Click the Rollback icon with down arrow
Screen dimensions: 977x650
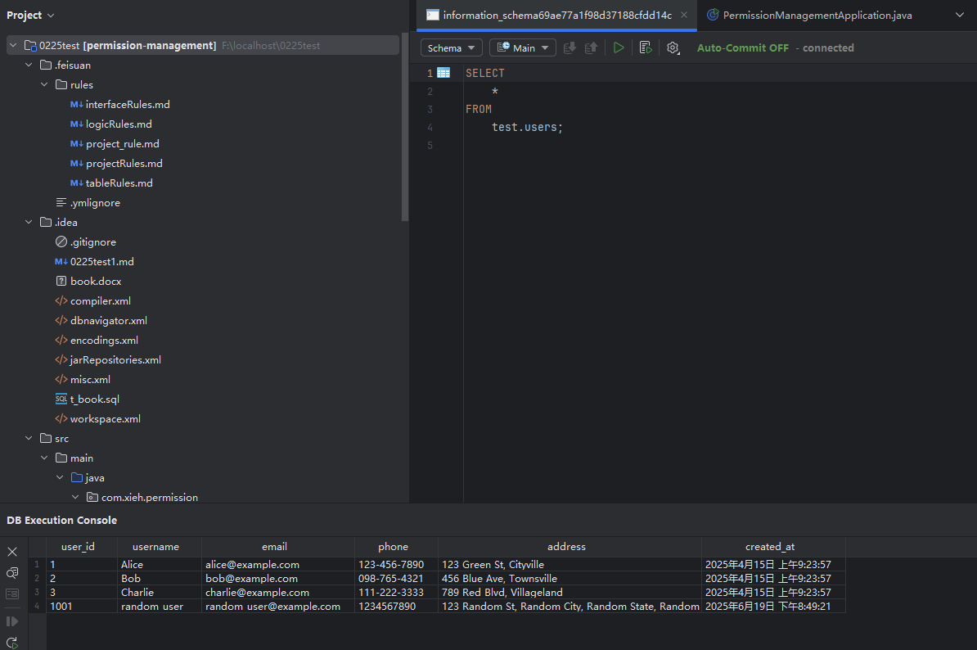point(570,48)
